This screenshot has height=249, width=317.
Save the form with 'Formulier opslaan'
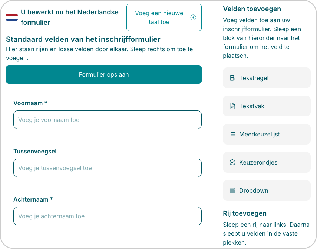[x=104, y=74]
